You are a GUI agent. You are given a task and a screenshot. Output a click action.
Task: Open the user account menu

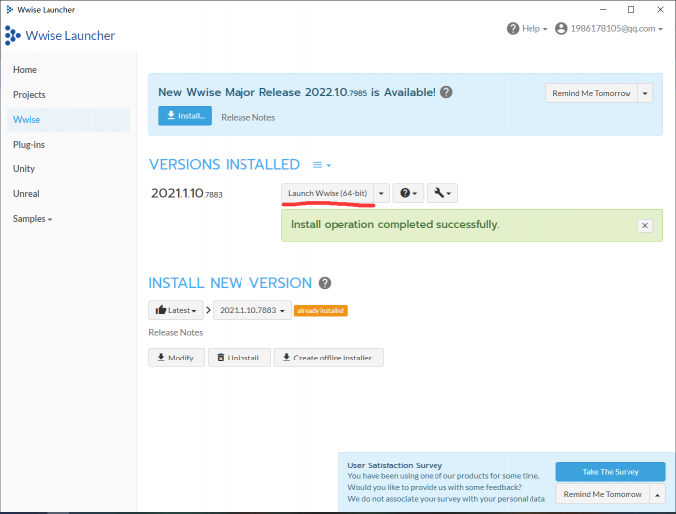pyautogui.click(x=610, y=29)
